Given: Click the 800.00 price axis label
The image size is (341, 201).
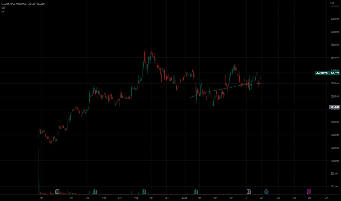Looking at the screenshot, I should 335,174.
